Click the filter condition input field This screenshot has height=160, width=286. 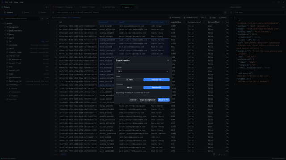point(139,12)
